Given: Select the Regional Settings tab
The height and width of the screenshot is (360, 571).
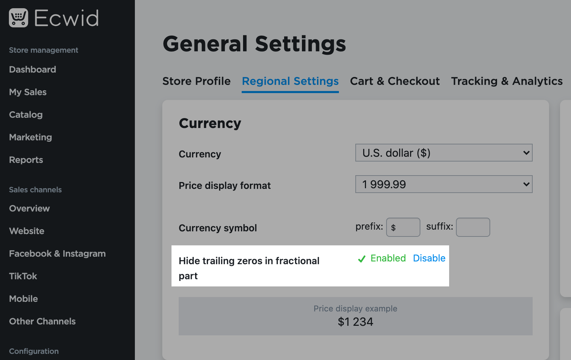Looking at the screenshot, I should coord(290,81).
